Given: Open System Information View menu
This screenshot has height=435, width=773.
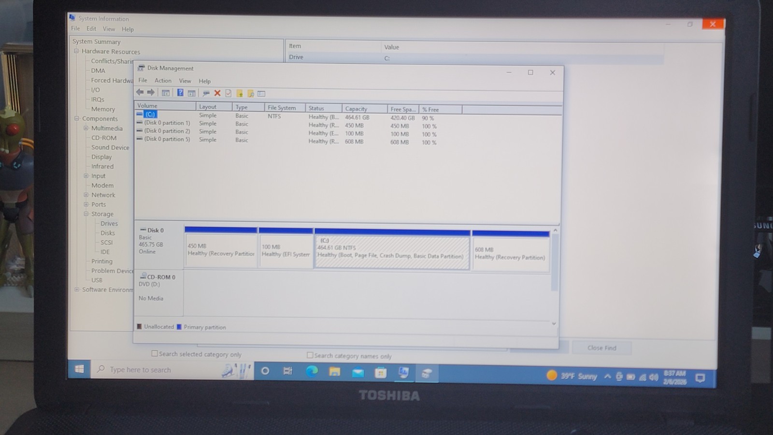Looking at the screenshot, I should pyautogui.click(x=109, y=29).
